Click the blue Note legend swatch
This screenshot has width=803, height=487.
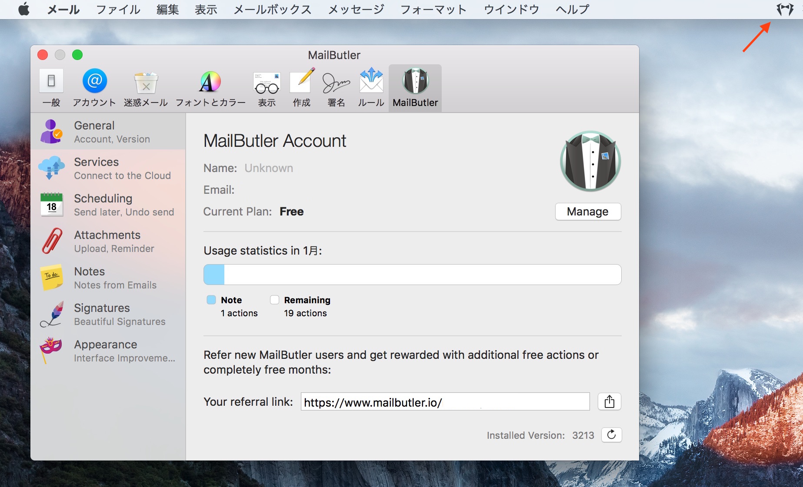pyautogui.click(x=211, y=300)
